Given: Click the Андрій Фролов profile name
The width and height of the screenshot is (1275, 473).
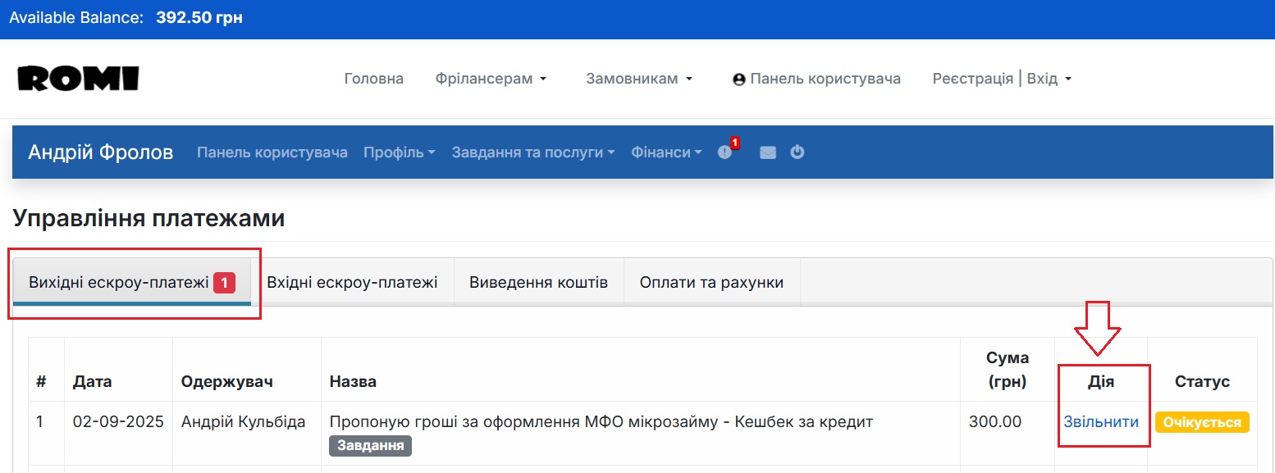Looking at the screenshot, I should tap(101, 152).
